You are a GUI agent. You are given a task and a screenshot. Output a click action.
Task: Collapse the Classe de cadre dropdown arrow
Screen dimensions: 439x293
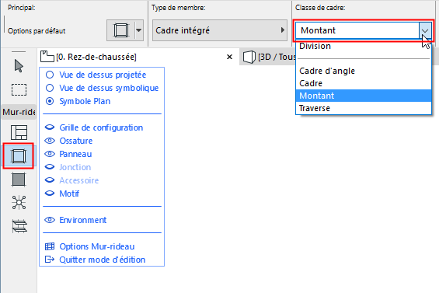click(x=425, y=30)
